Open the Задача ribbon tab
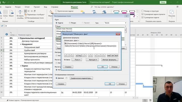This screenshot has height=102, width=182. tap(8, 7)
